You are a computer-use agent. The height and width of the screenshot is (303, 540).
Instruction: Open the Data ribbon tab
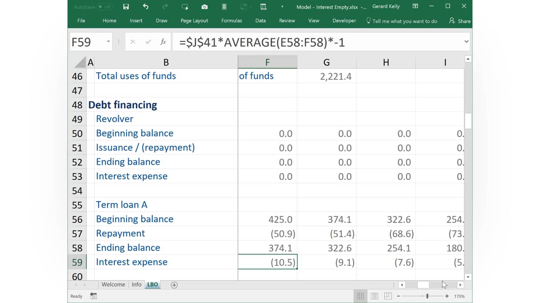pyautogui.click(x=261, y=21)
